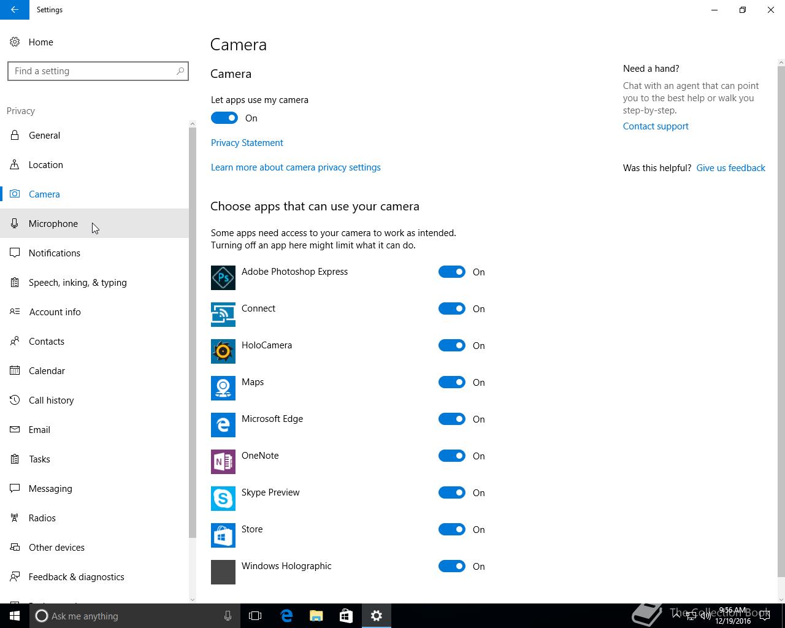Click the Radios antenna icon
Viewport: 785px width, 628px height.
pyautogui.click(x=15, y=518)
